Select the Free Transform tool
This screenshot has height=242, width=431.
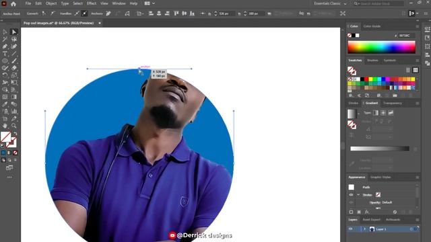(x=14, y=82)
